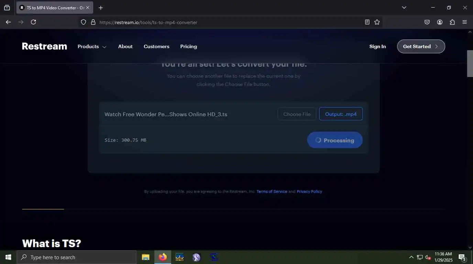
Task: Open the Terms of Service link
Action: (272, 191)
